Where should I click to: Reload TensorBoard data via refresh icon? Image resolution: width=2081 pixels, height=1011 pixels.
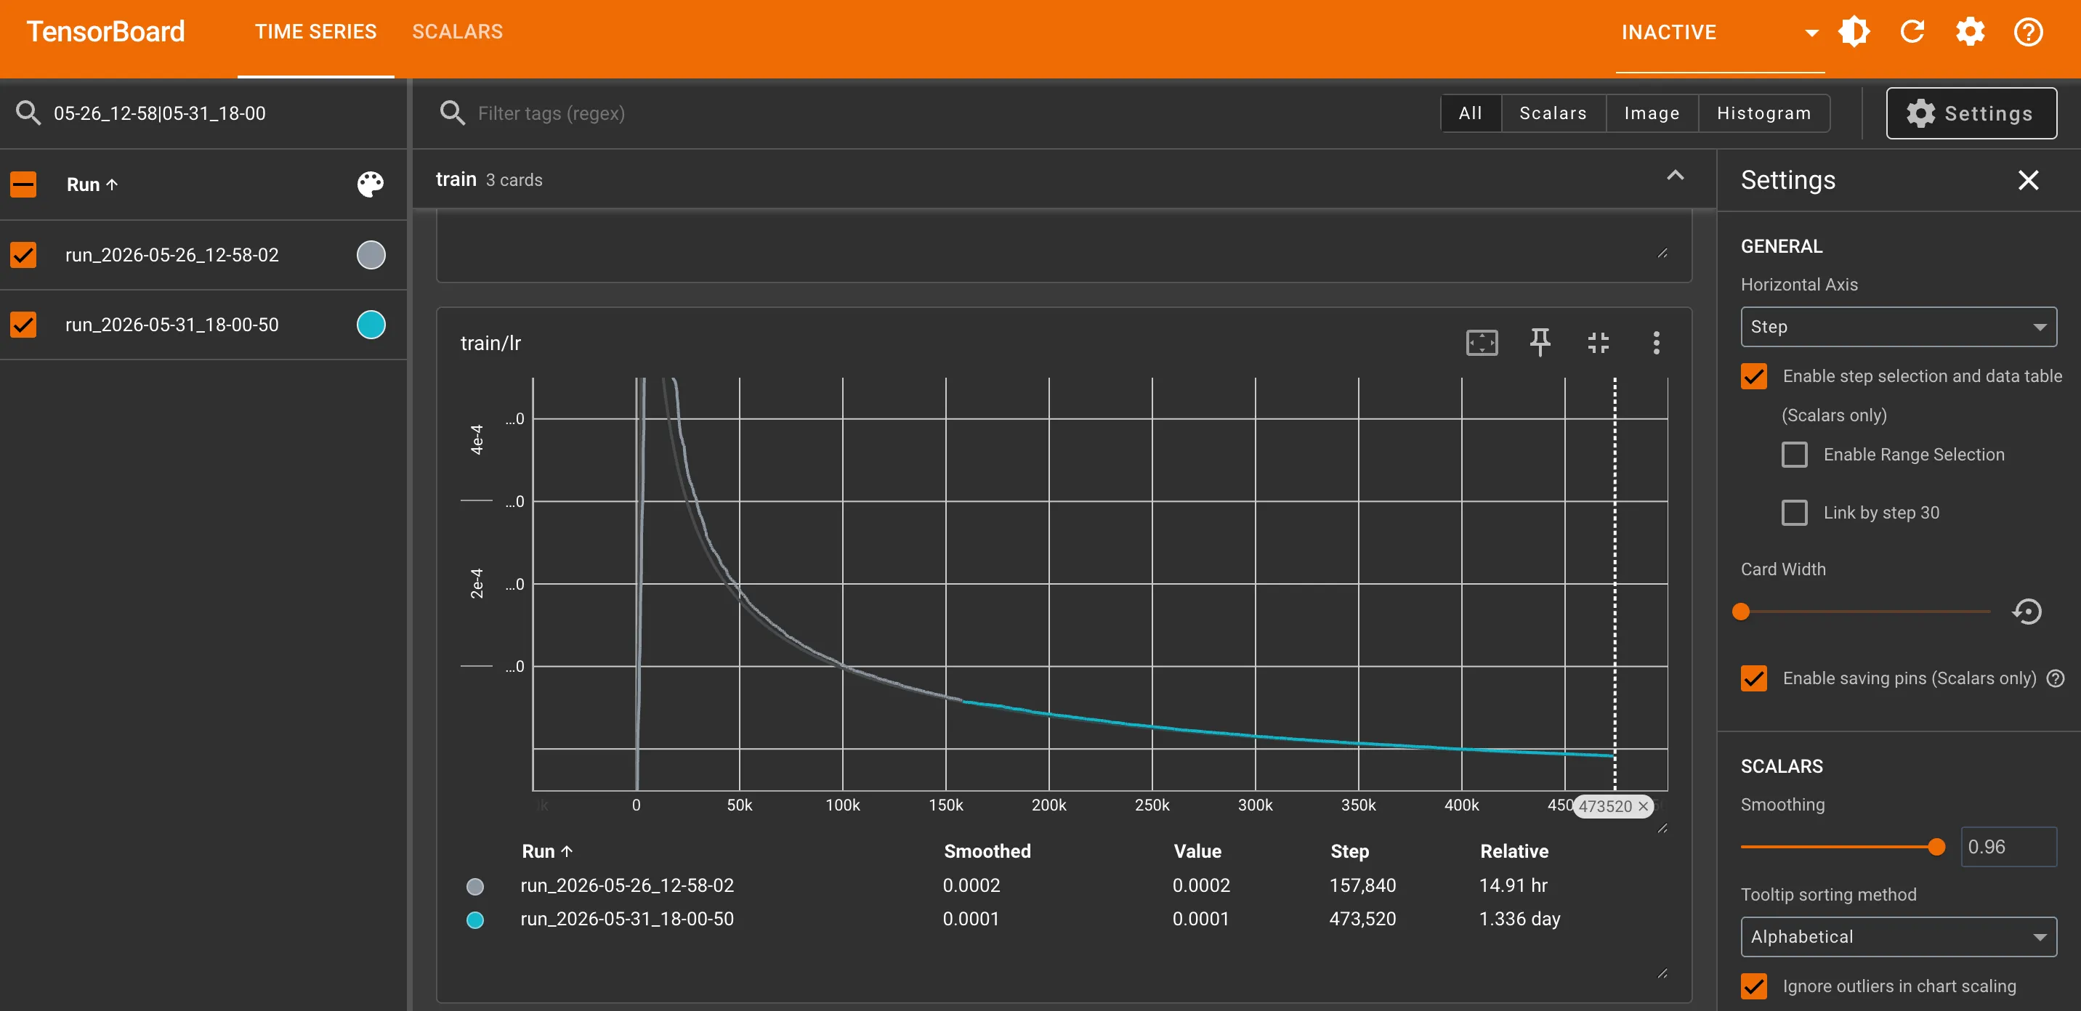[x=1912, y=32]
